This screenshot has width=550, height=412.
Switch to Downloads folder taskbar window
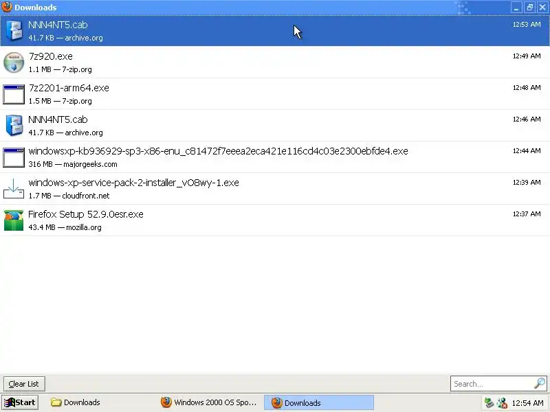pos(98,402)
